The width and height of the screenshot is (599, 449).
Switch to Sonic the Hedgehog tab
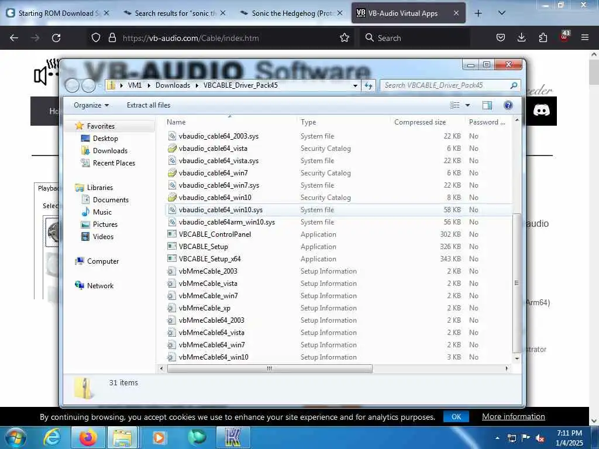click(x=291, y=13)
